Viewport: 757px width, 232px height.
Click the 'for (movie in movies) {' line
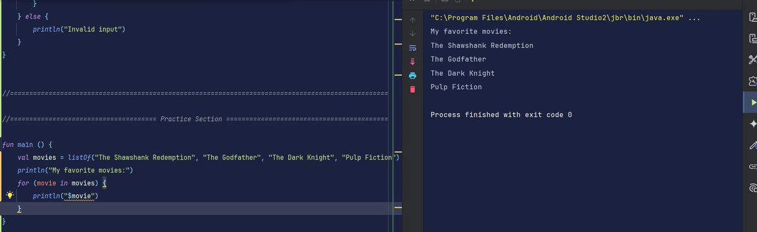pyautogui.click(x=62, y=183)
